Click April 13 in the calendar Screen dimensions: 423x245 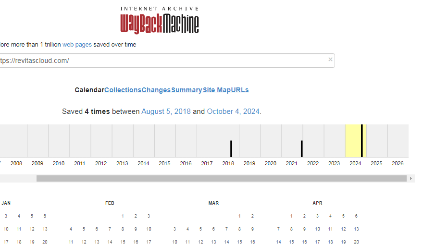coord(356,229)
